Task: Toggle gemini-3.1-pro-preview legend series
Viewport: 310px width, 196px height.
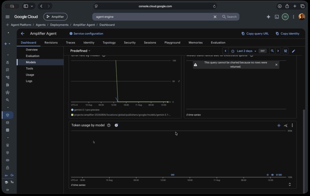Action: (85, 110)
